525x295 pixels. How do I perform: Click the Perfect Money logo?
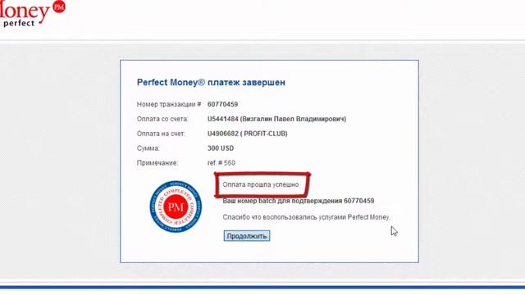pyautogui.click(x=33, y=14)
